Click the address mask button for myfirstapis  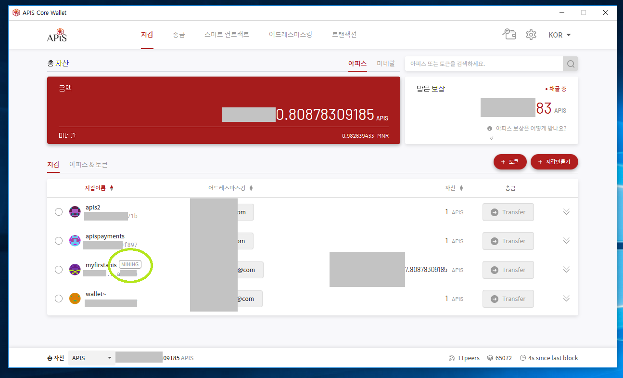(x=250, y=270)
